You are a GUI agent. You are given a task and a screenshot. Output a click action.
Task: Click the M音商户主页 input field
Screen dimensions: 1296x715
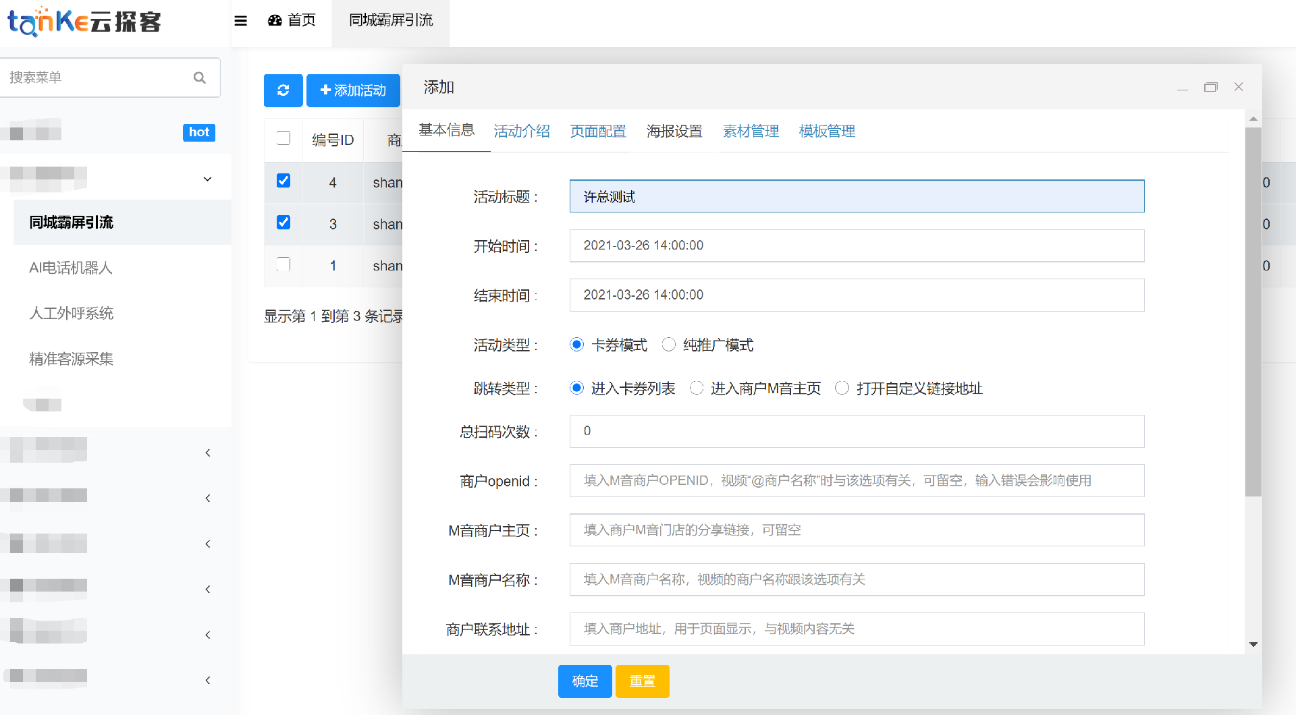857,530
